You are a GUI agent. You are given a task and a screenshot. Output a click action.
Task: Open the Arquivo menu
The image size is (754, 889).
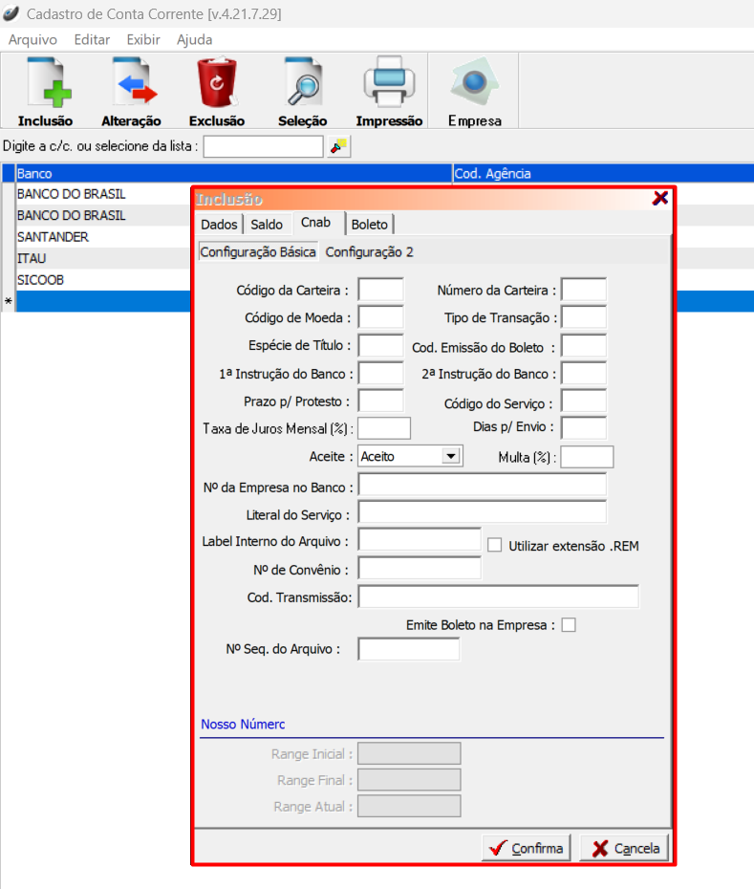(x=32, y=39)
